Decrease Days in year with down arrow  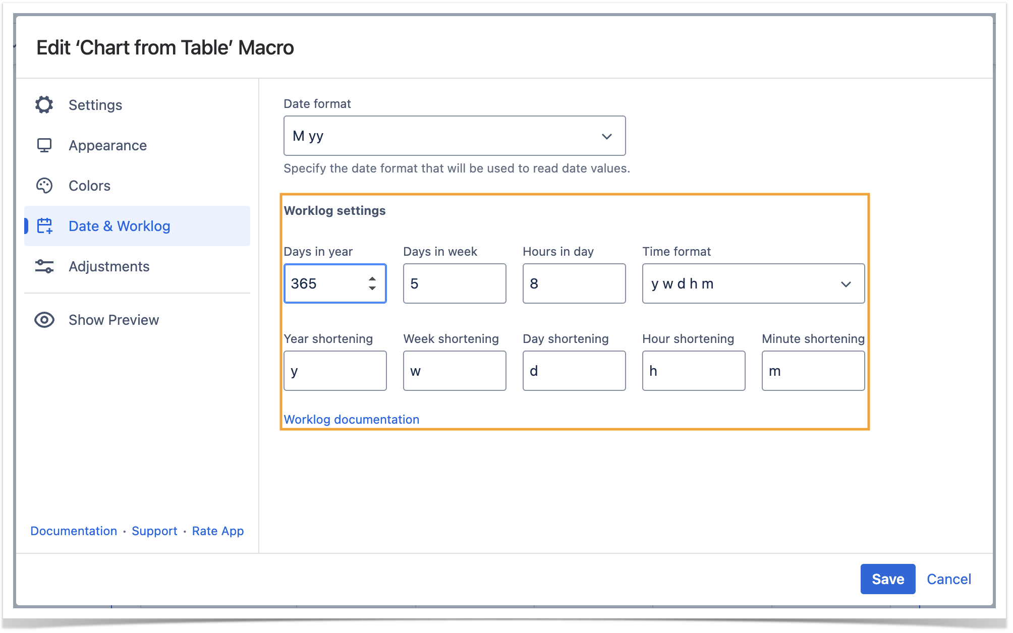pyautogui.click(x=372, y=289)
